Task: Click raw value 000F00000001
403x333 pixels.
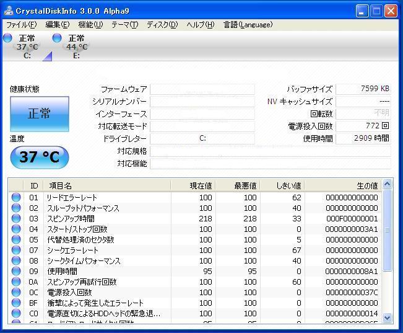Action: (x=352, y=219)
